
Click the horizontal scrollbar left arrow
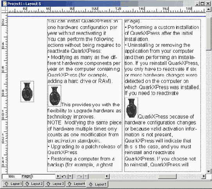107,176
